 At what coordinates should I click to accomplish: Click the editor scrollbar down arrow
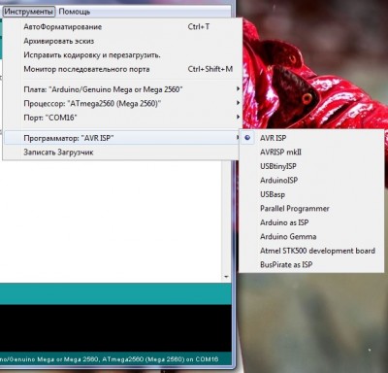[x=226, y=277]
